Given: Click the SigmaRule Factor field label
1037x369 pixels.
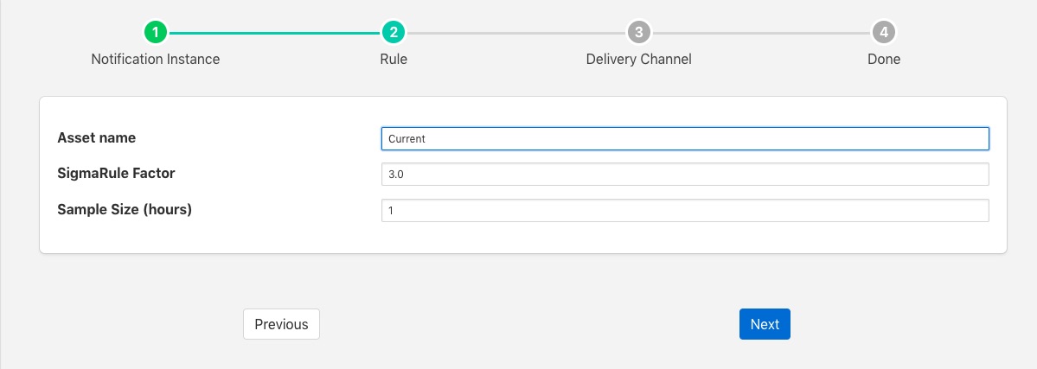Looking at the screenshot, I should click(x=116, y=174).
